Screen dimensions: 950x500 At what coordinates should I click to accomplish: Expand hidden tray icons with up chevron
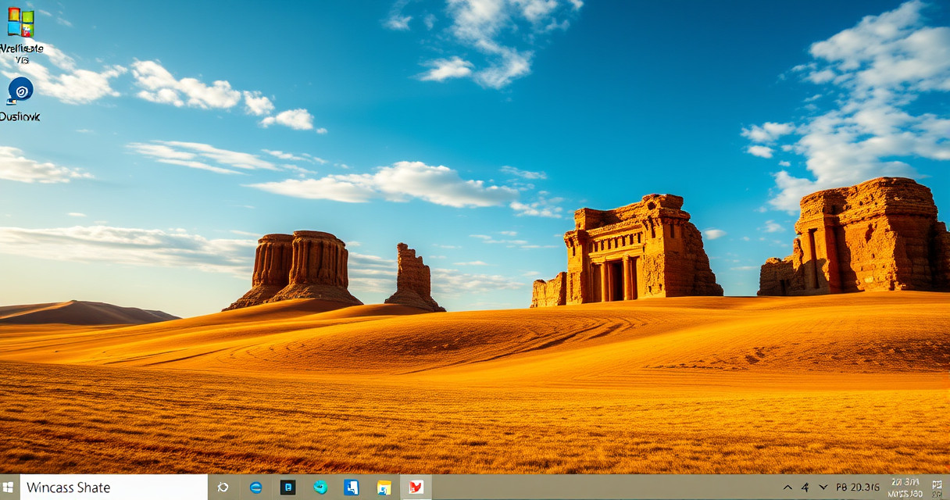coord(787,487)
